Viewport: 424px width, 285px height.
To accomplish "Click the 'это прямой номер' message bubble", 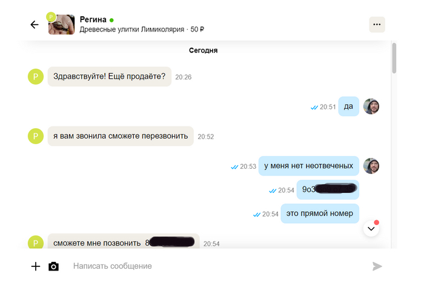I will 320,213.
